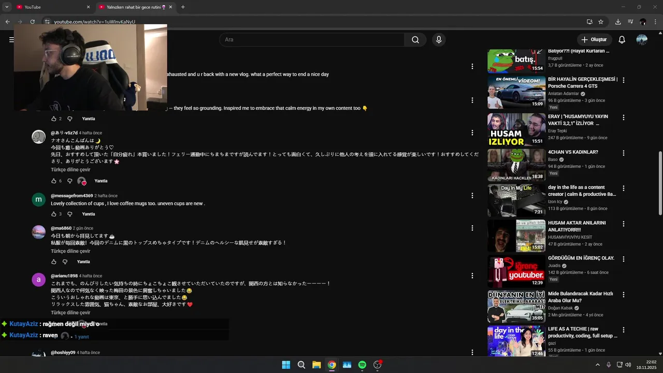Open 'day in the life as a content creator' video
Viewport: 663px width, 373px height.
[582, 191]
